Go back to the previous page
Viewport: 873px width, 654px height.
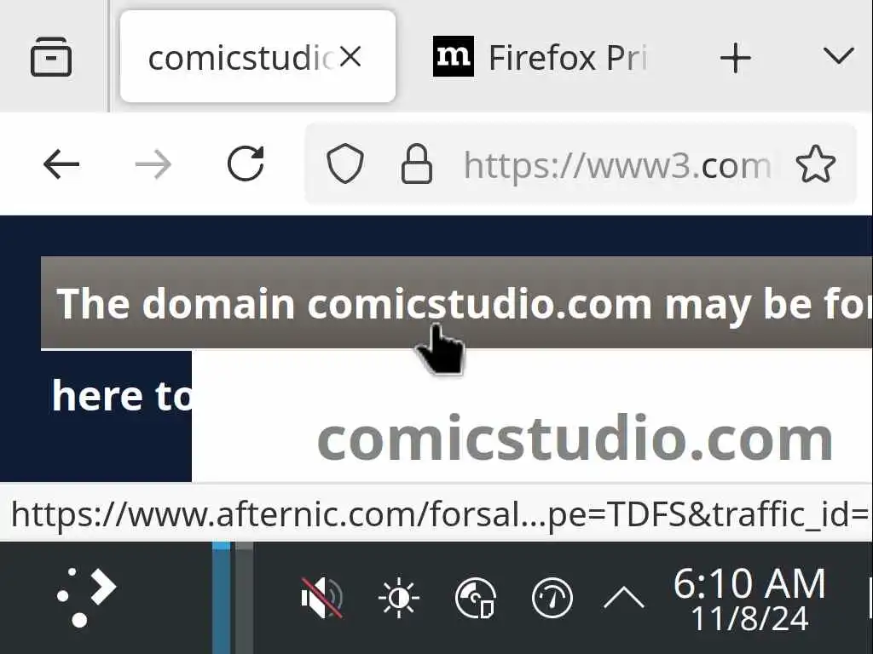pos(61,164)
